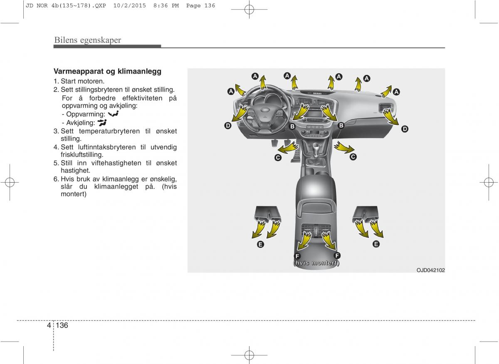
Task: Select heading "Varmeapparat og klimaanlegg"
Action: point(107,72)
